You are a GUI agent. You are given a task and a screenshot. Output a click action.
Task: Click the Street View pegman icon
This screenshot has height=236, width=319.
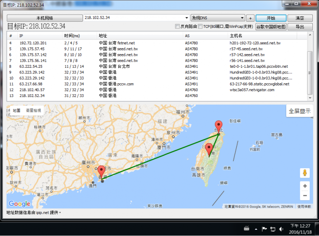(x=304, y=173)
